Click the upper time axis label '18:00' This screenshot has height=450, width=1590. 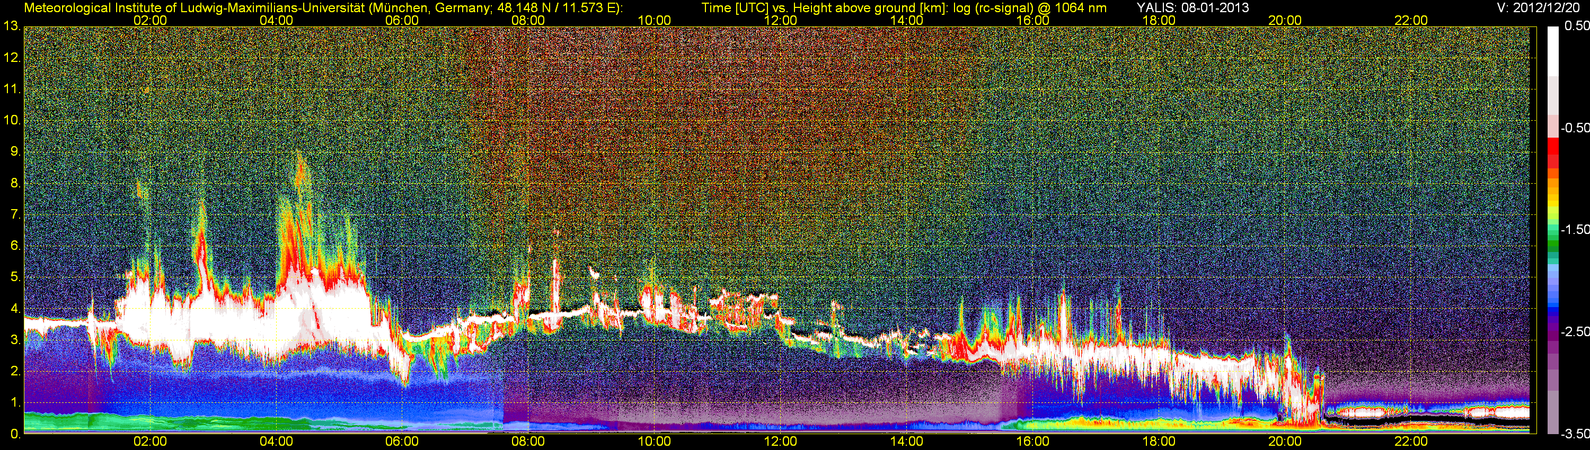click(1159, 20)
